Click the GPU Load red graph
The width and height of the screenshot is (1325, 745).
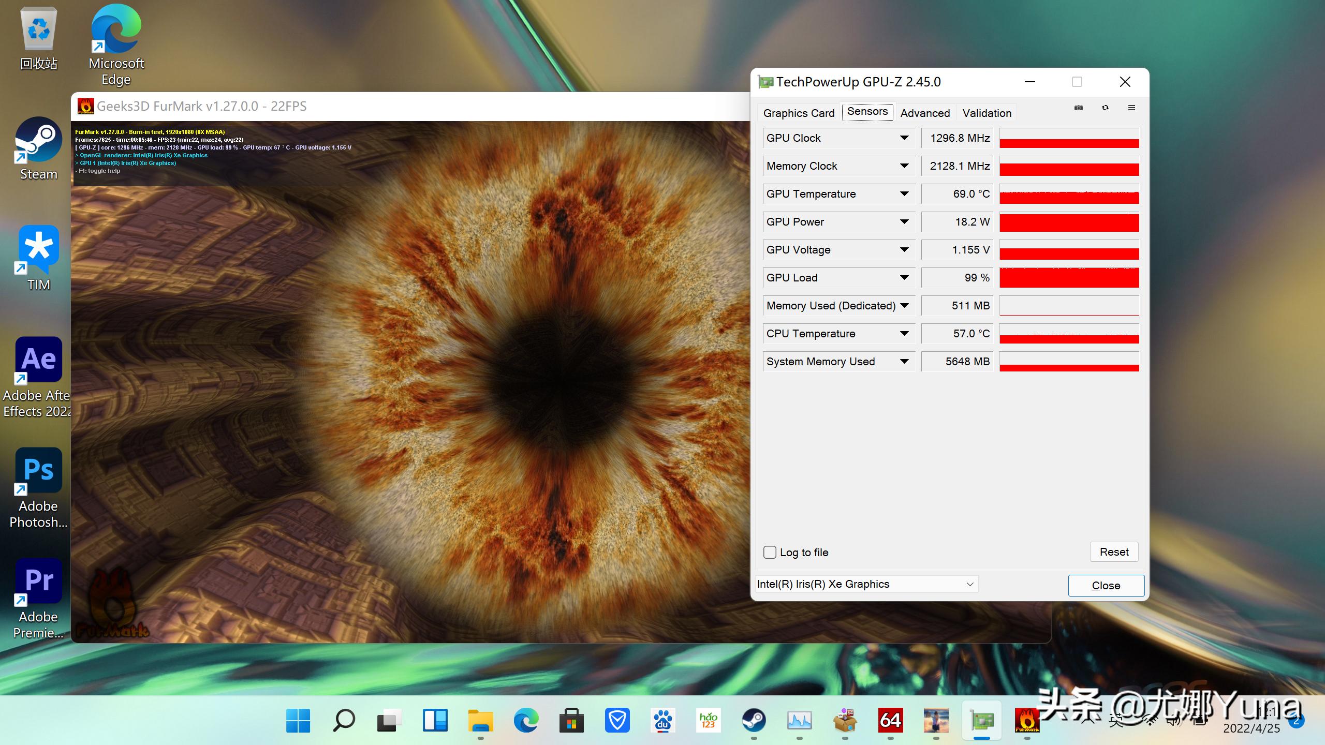(1069, 278)
